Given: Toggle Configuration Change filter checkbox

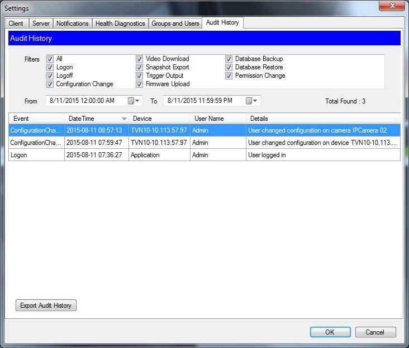Looking at the screenshot, I should click(50, 84).
